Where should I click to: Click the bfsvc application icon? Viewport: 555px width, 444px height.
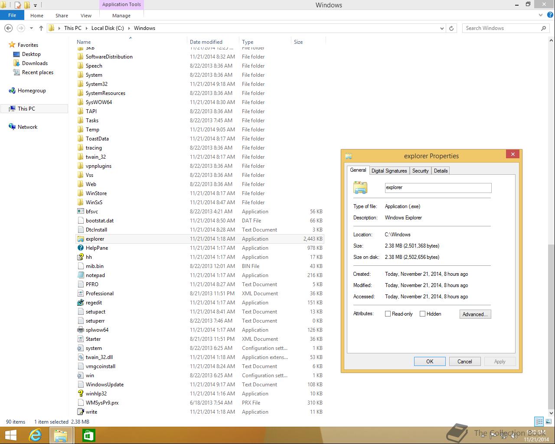[80, 212]
